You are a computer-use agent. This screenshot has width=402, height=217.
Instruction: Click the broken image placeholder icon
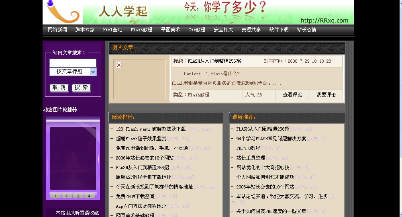pos(119,65)
